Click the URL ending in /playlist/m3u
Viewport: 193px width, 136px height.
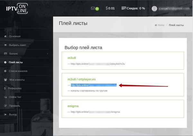coord(98,64)
